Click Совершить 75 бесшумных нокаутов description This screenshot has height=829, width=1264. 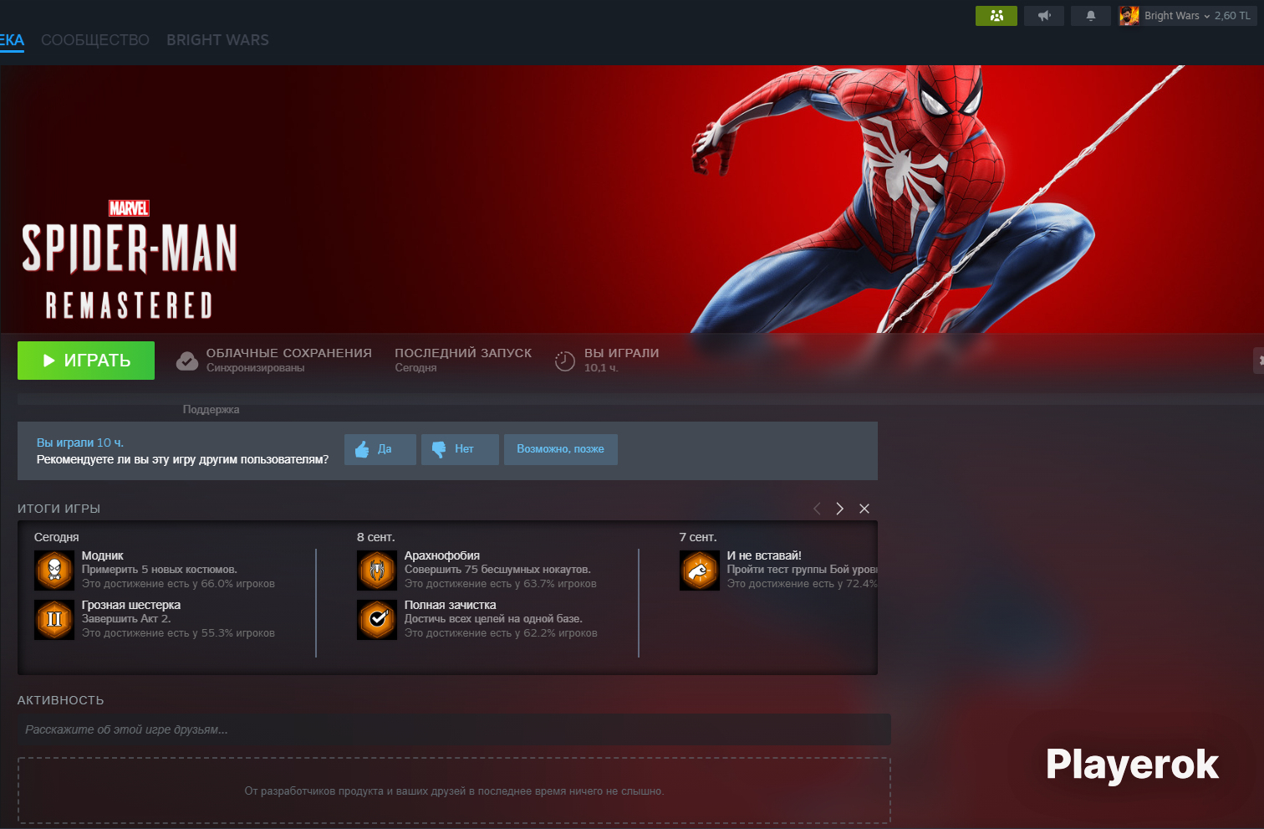(497, 570)
